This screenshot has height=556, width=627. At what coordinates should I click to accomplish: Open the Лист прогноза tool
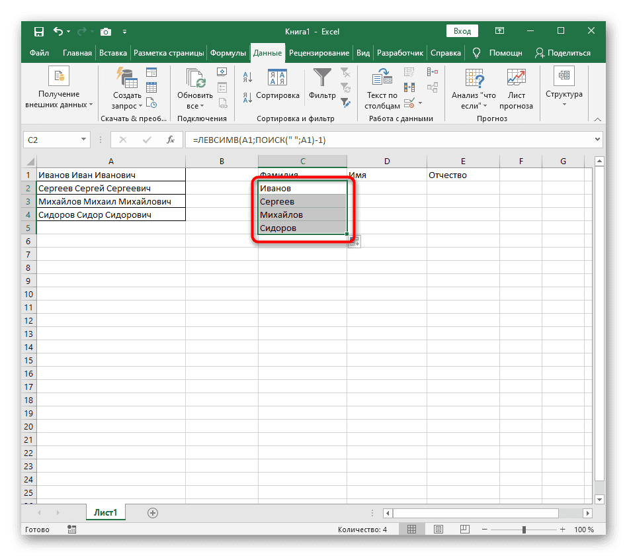(516, 86)
